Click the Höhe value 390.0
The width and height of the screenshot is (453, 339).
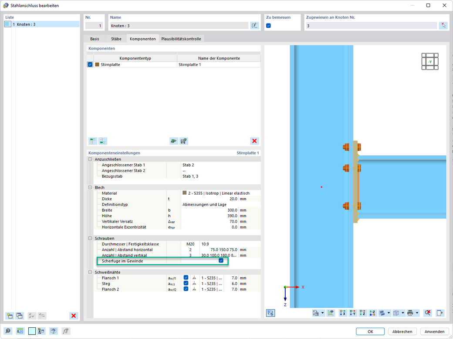pos(232,216)
